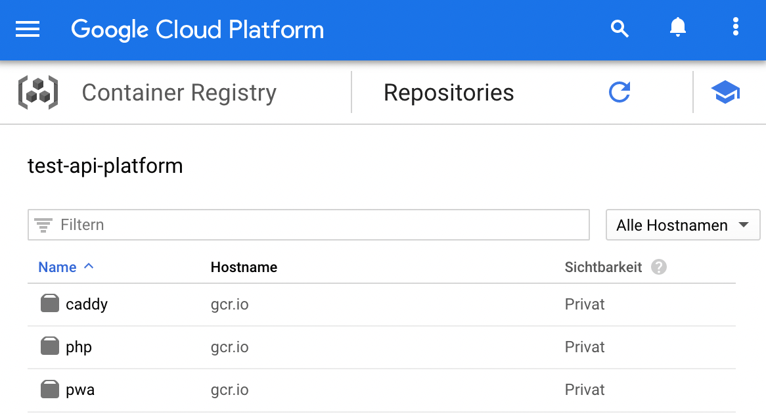Open the three-dot more options menu
766x414 pixels.
pyautogui.click(x=735, y=28)
